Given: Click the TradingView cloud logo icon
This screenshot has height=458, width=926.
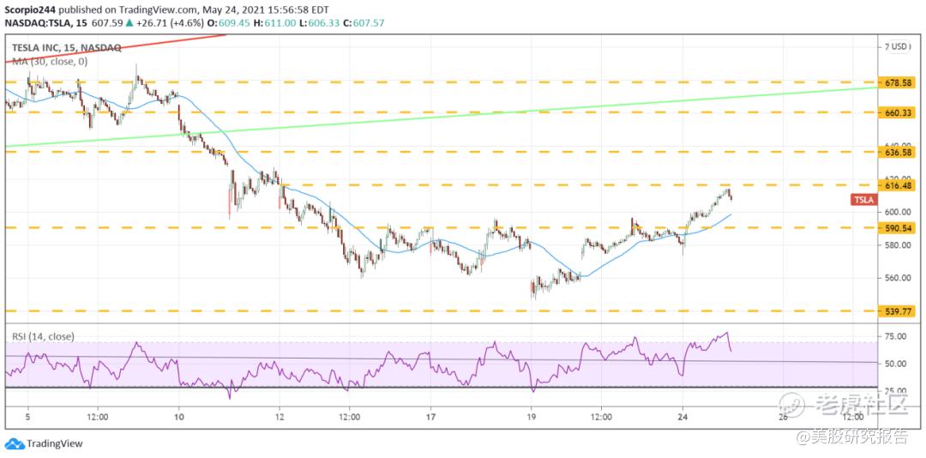Looking at the screenshot, I should (x=15, y=443).
